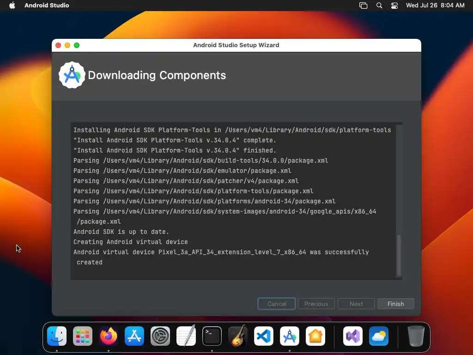
Task: Click Android Studio icon in the Dock
Action: (x=290, y=336)
